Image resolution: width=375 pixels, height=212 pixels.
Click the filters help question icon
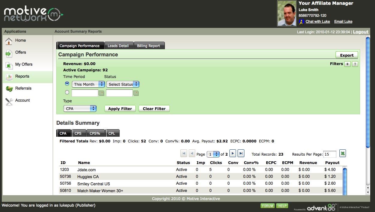click(x=355, y=64)
